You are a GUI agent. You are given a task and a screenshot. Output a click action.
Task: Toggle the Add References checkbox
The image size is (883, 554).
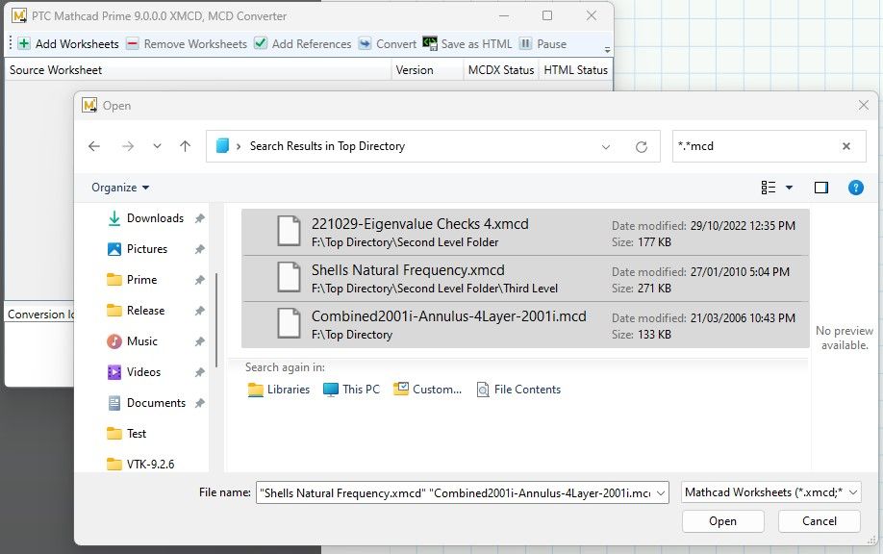[x=261, y=44]
